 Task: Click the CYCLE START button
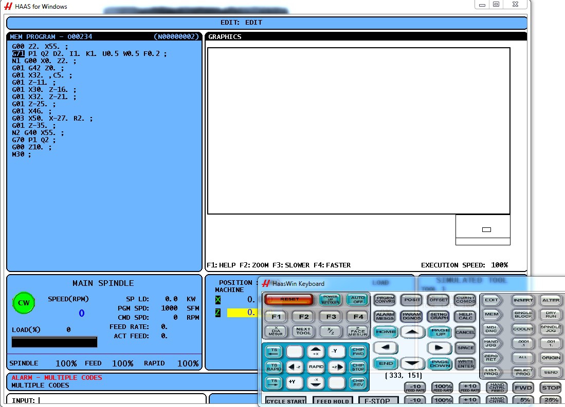click(286, 401)
